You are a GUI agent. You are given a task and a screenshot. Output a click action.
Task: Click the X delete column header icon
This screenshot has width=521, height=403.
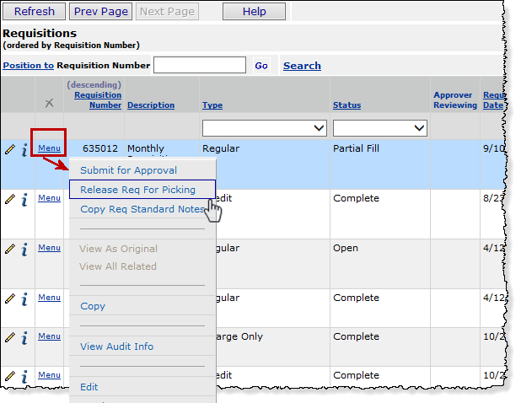[x=49, y=103]
